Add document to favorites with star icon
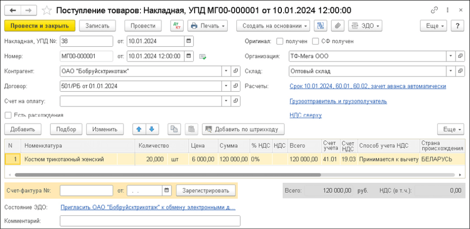This screenshot has height=229, width=470. [x=46, y=11]
